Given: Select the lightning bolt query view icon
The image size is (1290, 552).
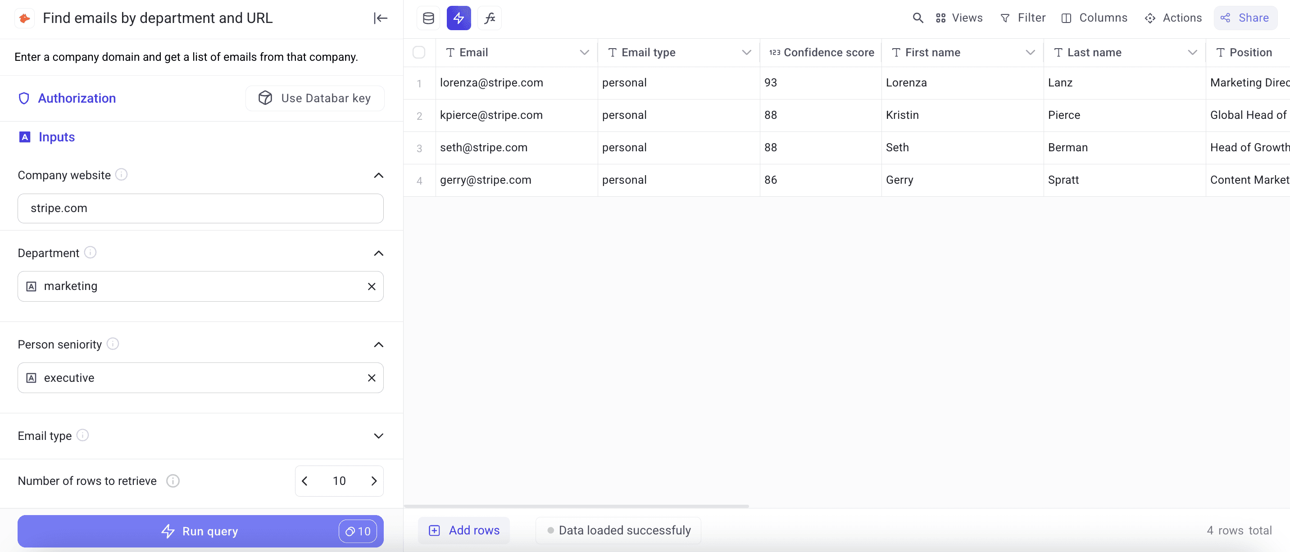Looking at the screenshot, I should (x=459, y=18).
